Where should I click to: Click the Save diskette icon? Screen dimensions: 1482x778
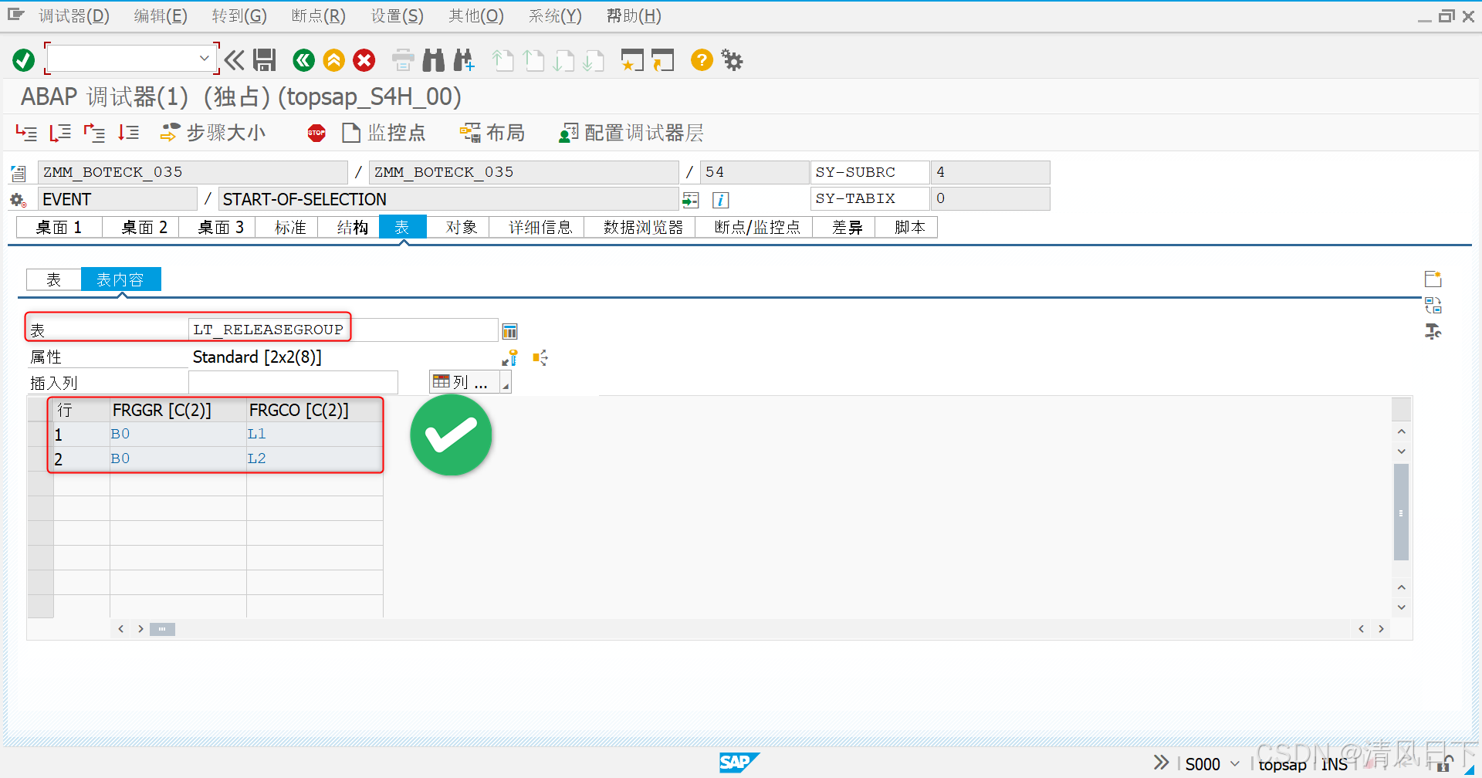[265, 60]
